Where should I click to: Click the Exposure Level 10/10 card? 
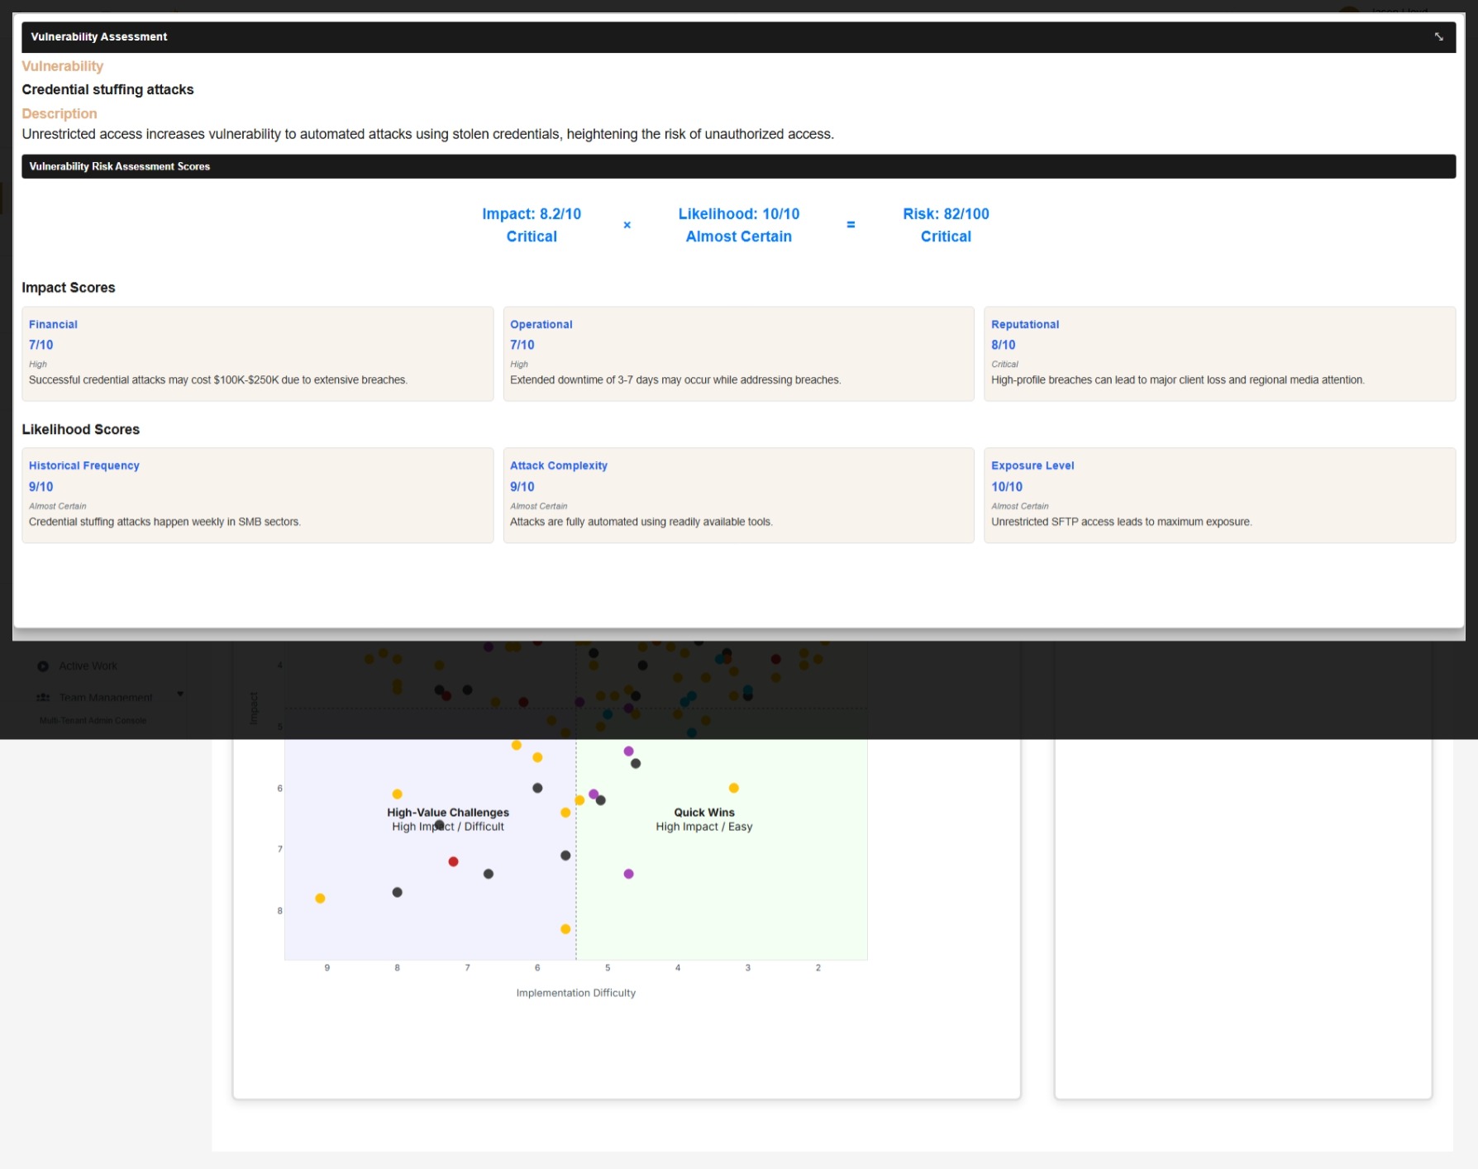(x=1220, y=495)
